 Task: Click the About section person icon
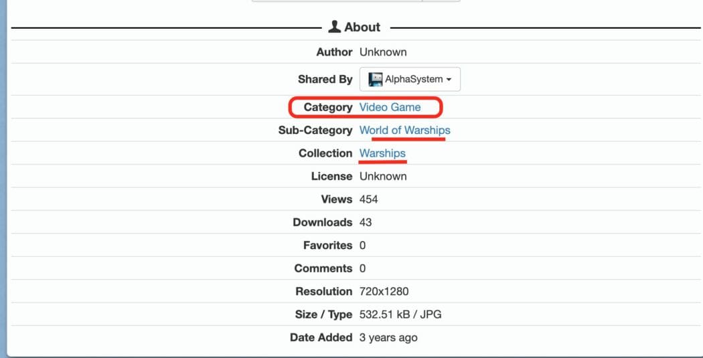point(335,27)
